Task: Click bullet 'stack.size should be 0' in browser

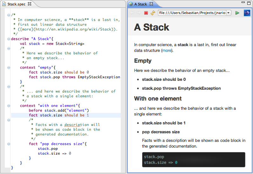Action: click(x=164, y=80)
